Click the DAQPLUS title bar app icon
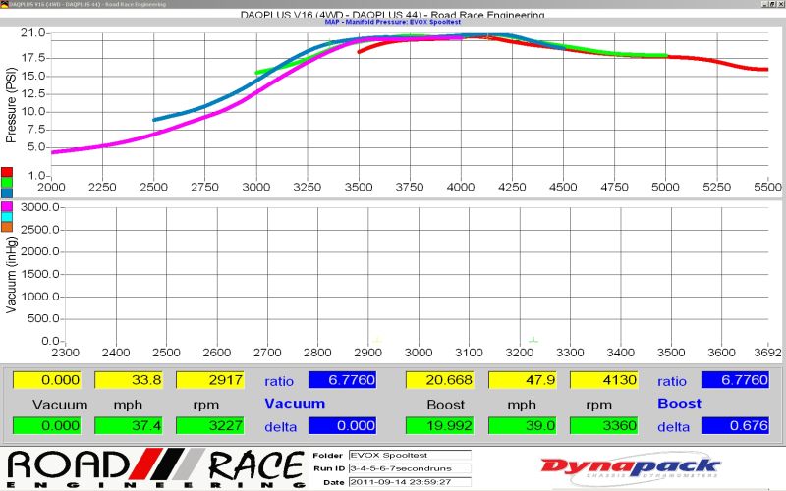Viewport: 786px width, 491px height. (x=5, y=4)
